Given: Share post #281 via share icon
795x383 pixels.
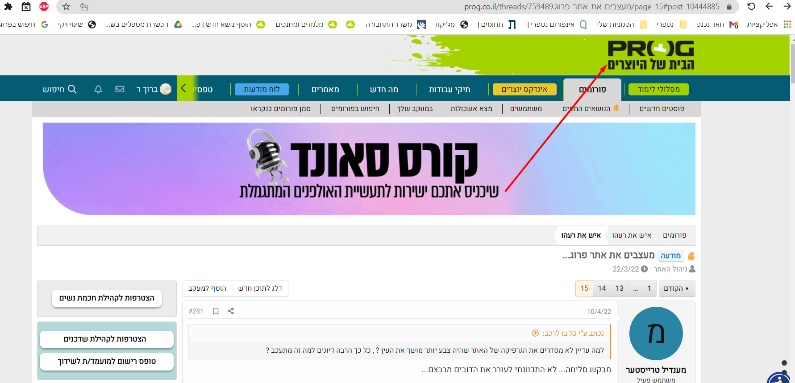Looking at the screenshot, I should (x=231, y=311).
